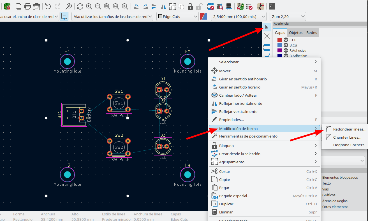Viewport: 368px width, 221px height.
Task: Toggle F.Adhesive layer visibility eye
Action: (x=286, y=50)
